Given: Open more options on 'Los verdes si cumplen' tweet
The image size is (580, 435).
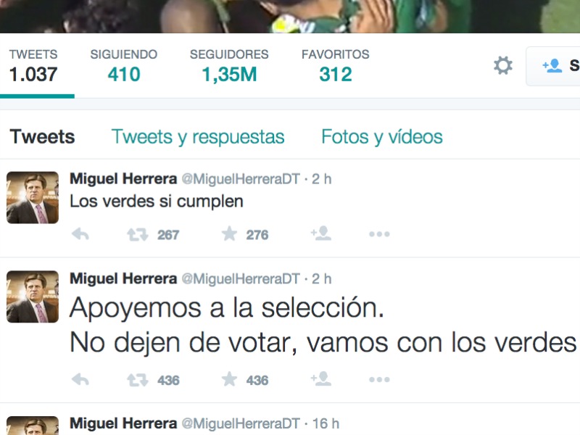Looking at the screenshot, I should (379, 234).
